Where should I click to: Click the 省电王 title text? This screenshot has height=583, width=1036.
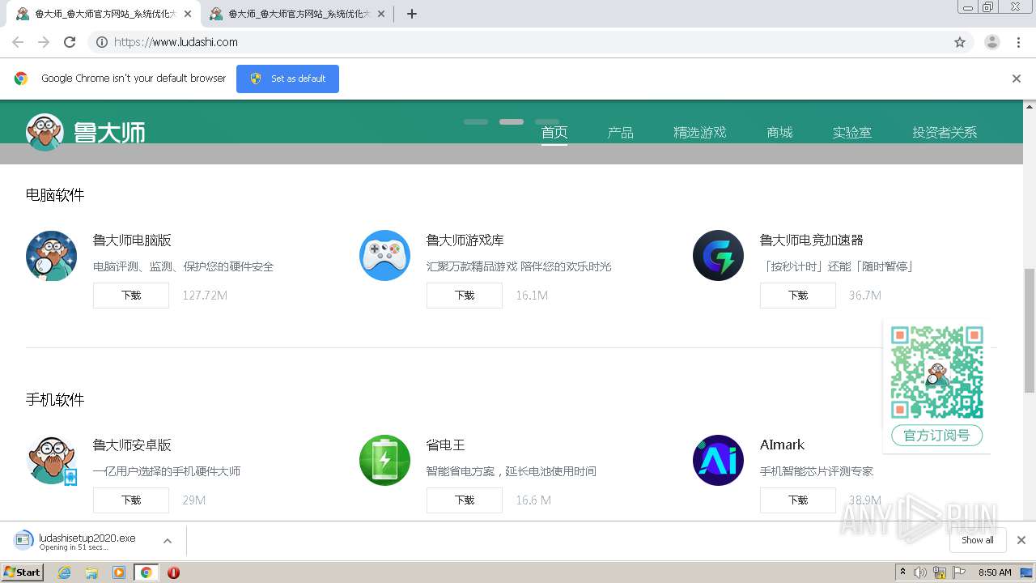click(x=446, y=445)
